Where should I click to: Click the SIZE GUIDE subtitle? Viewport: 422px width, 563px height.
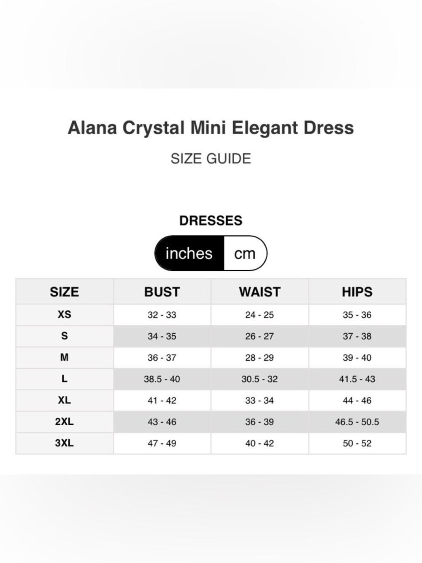(211, 159)
